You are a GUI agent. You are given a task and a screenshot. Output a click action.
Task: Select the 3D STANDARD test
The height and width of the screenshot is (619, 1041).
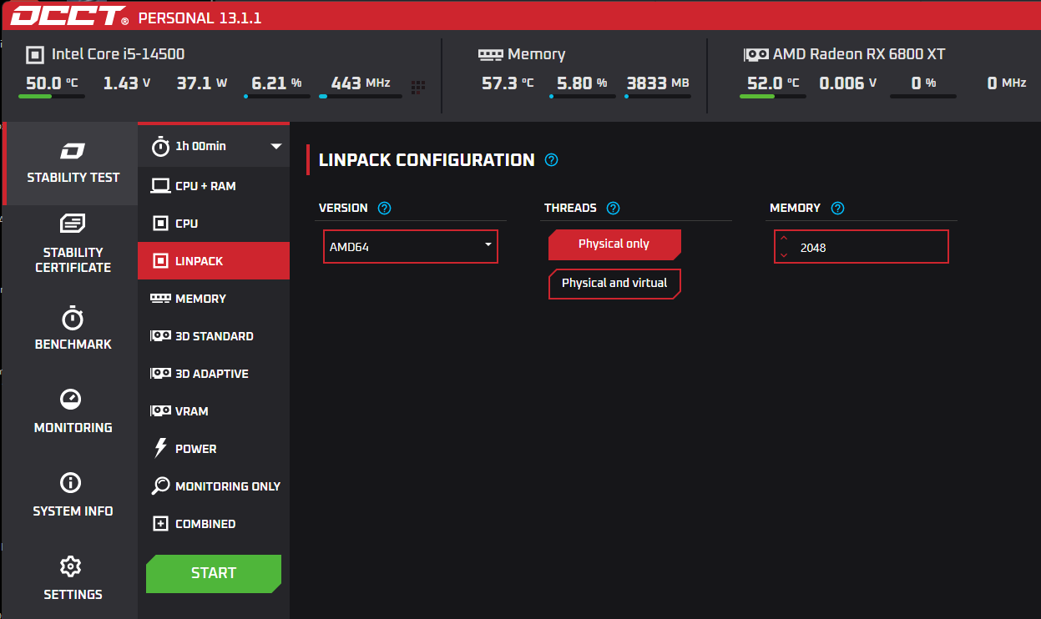point(214,336)
